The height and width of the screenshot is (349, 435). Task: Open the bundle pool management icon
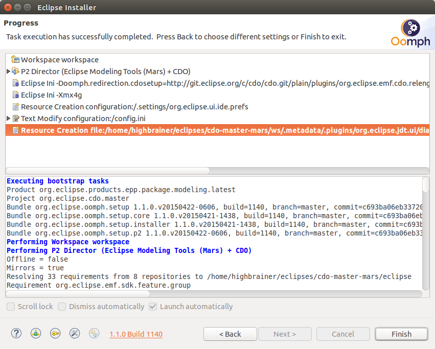click(36, 333)
